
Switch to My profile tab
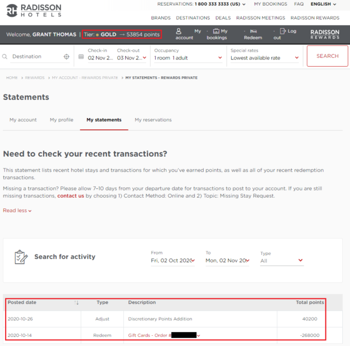coord(62,120)
